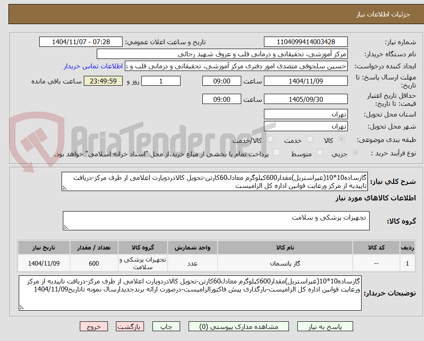
Task: Click the شرح کلی نیاز text area
Action: pos(215,182)
